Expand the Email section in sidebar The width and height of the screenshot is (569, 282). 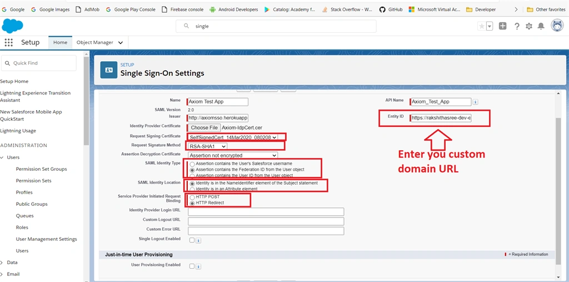2,274
